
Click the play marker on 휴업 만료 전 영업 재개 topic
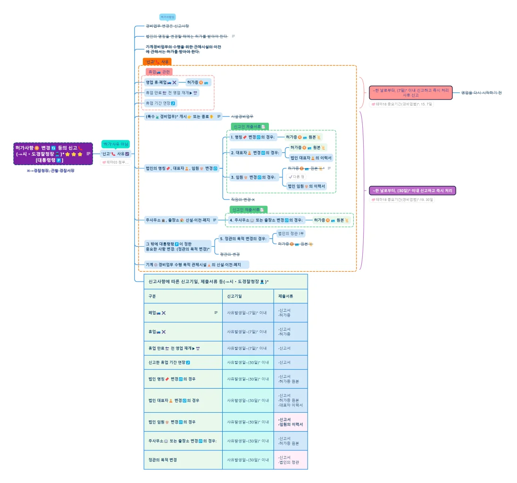(190, 93)
